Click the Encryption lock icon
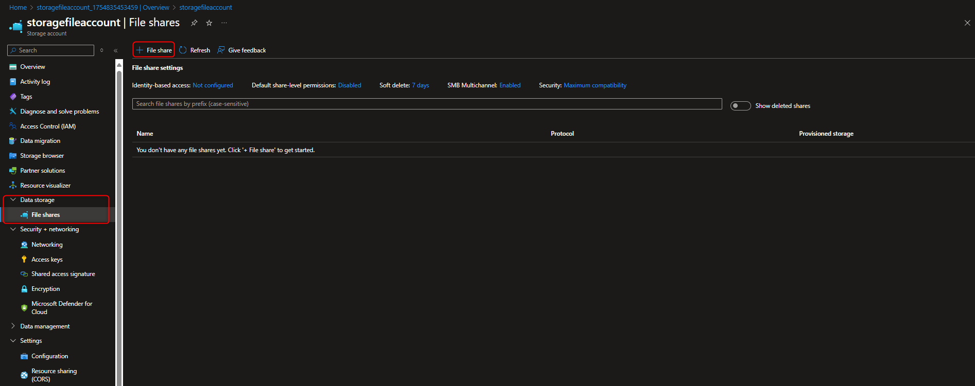This screenshot has height=386, width=975. click(24, 289)
